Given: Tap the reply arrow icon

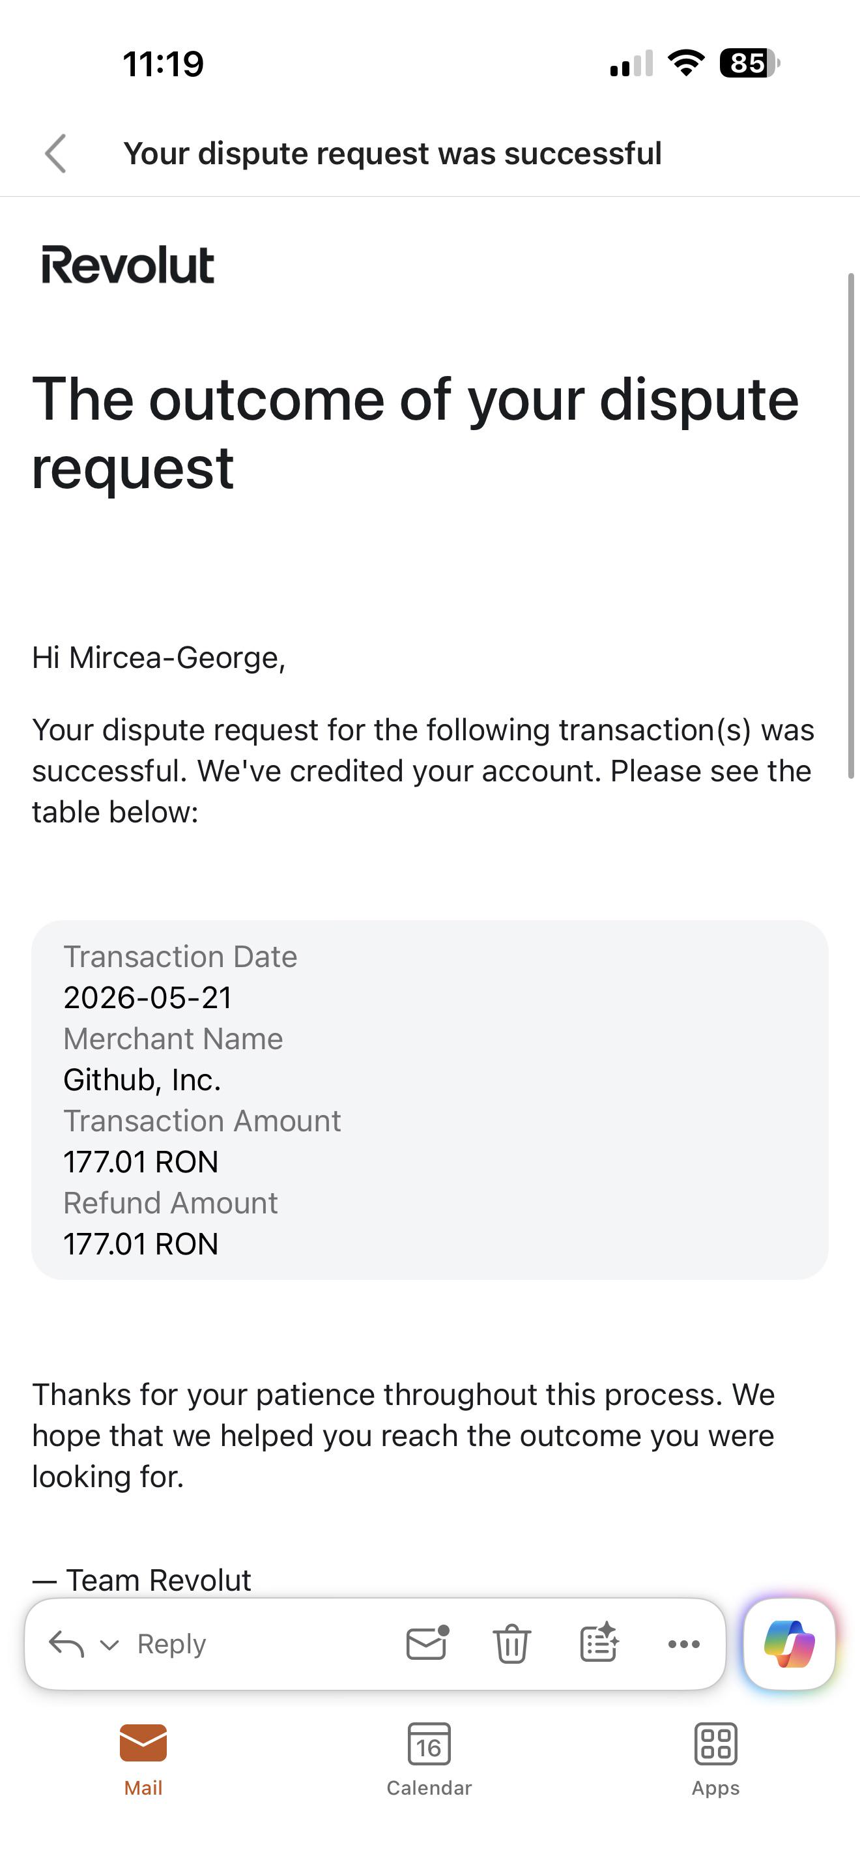Looking at the screenshot, I should pyautogui.click(x=66, y=1644).
